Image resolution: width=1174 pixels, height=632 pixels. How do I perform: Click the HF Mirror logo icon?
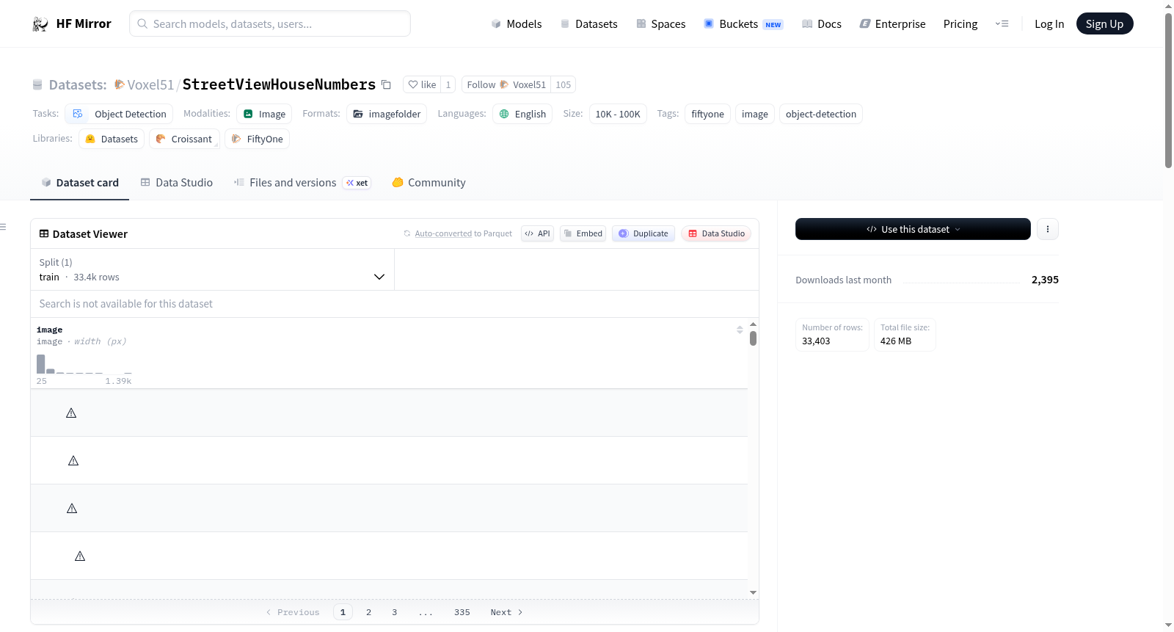pos(40,24)
